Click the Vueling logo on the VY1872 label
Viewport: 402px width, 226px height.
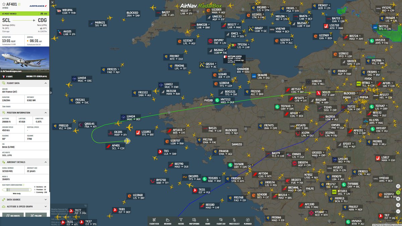coord(329,168)
